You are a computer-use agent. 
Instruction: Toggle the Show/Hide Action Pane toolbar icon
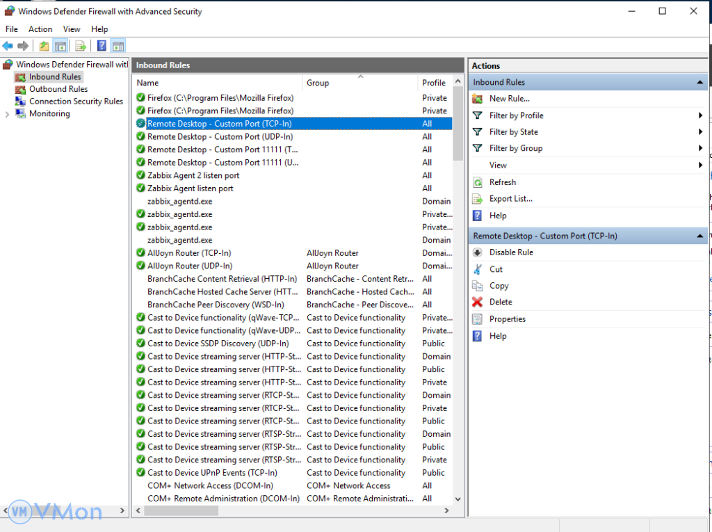pyautogui.click(x=118, y=46)
